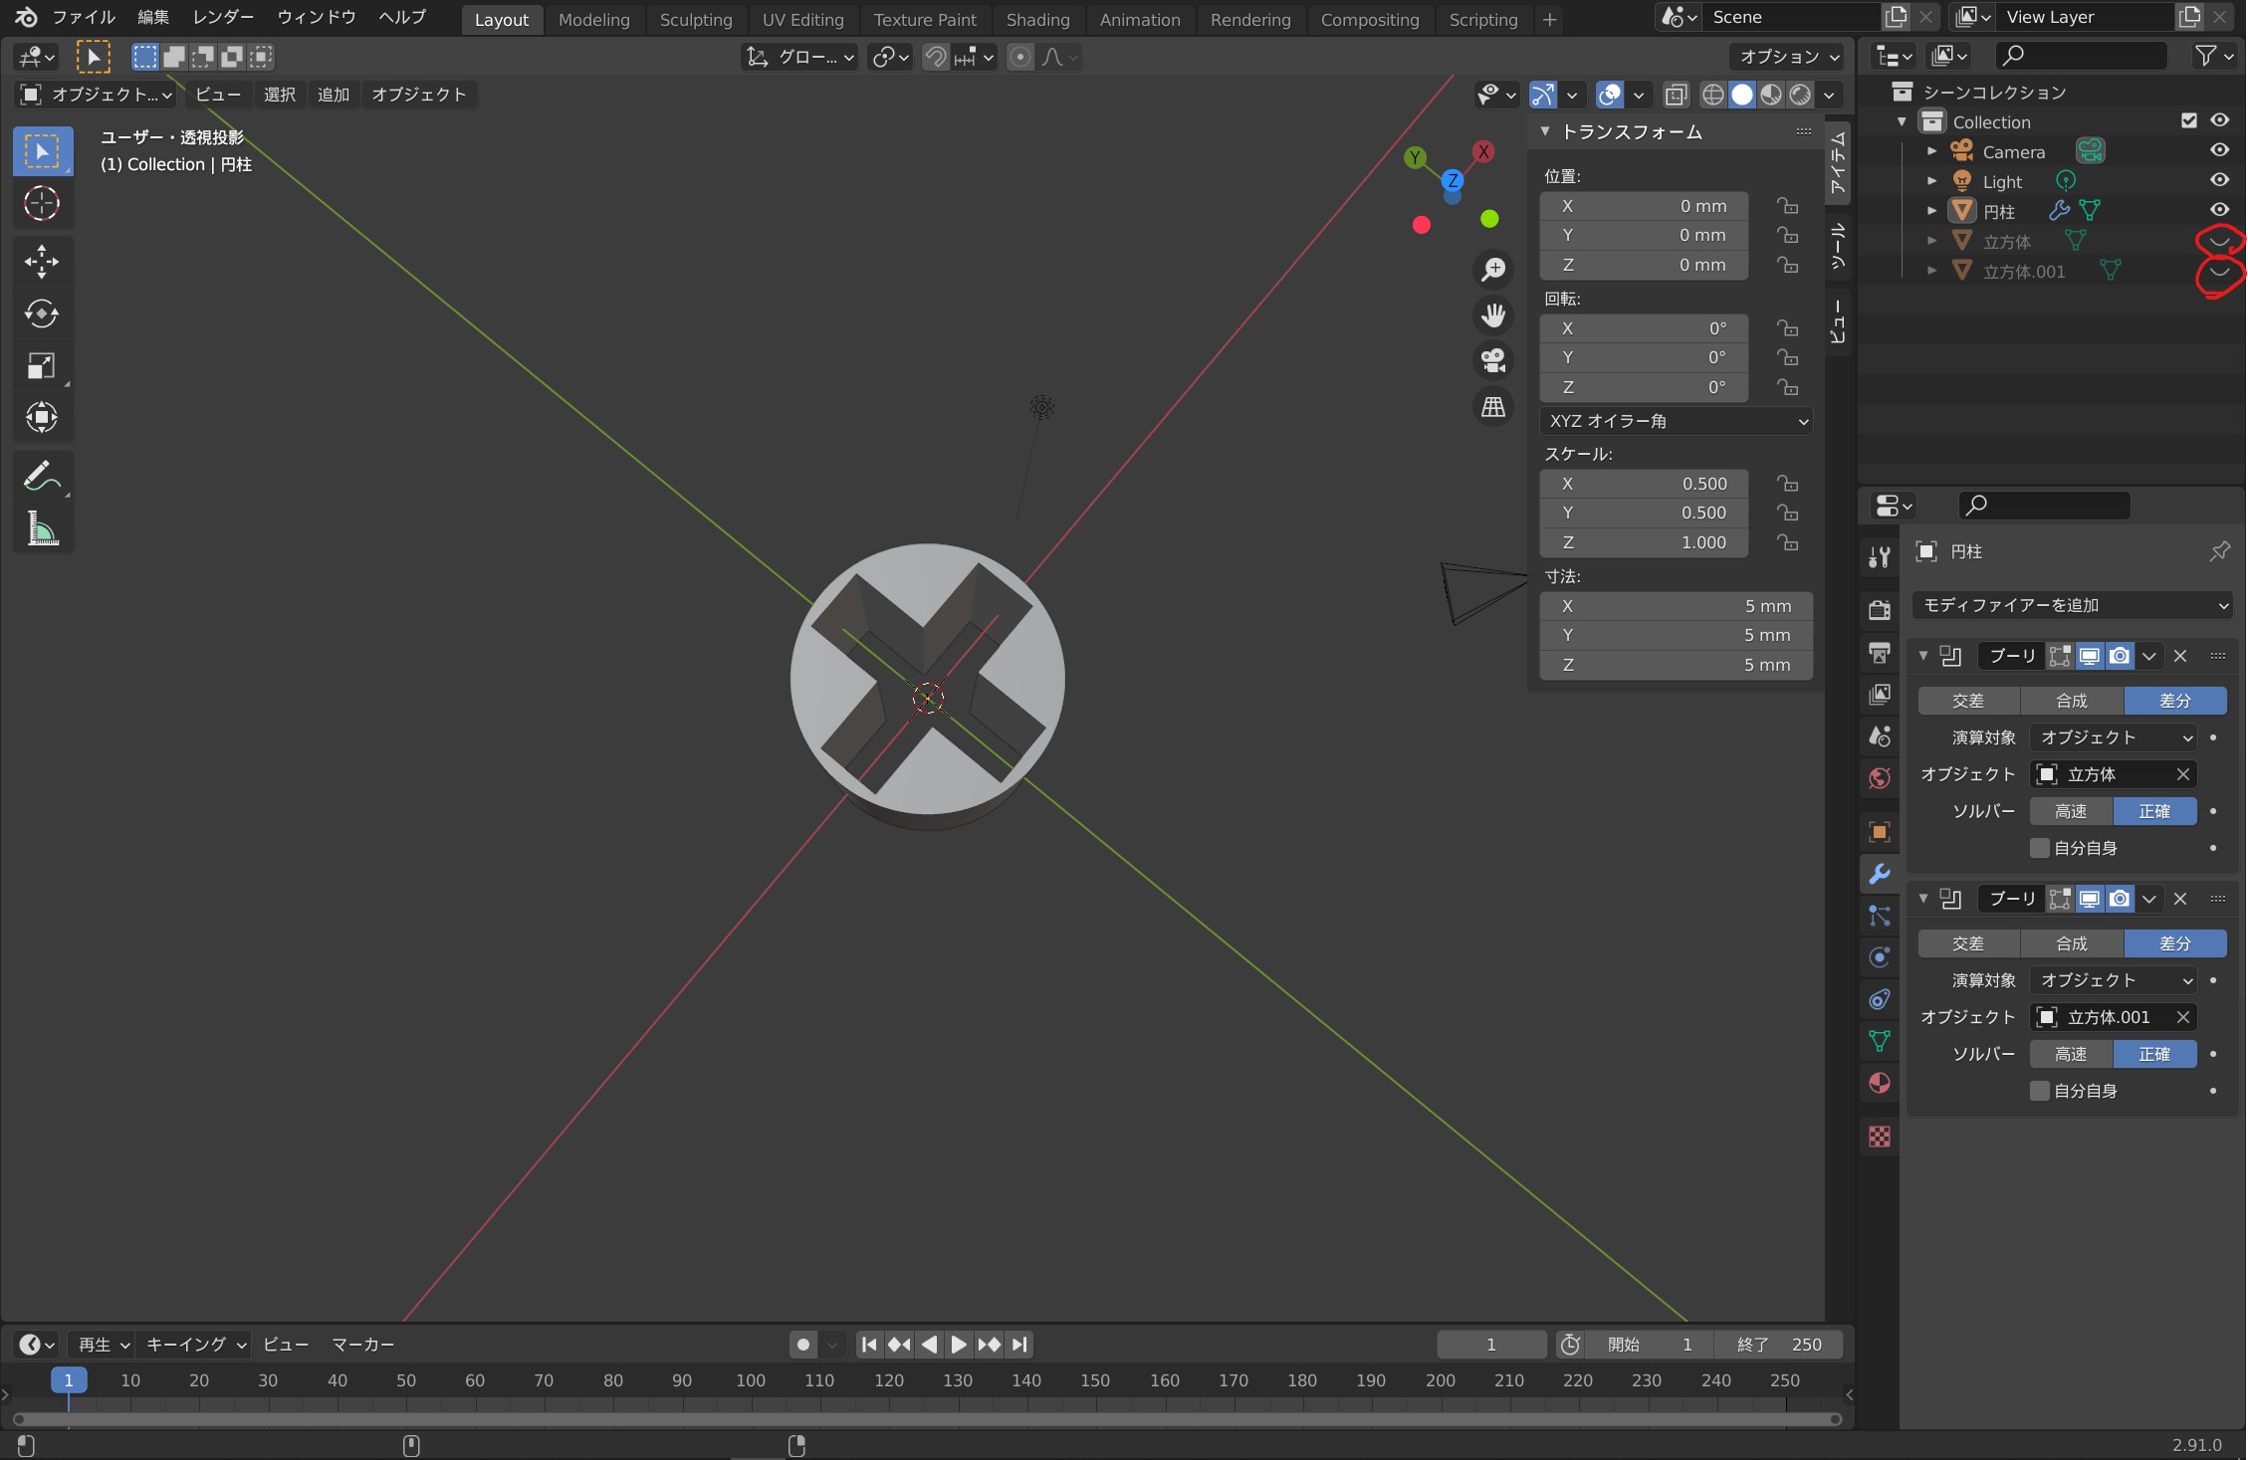Screen dimensions: 2248x1460
Task: Hide the Camera object in outliner
Action: [2219, 150]
